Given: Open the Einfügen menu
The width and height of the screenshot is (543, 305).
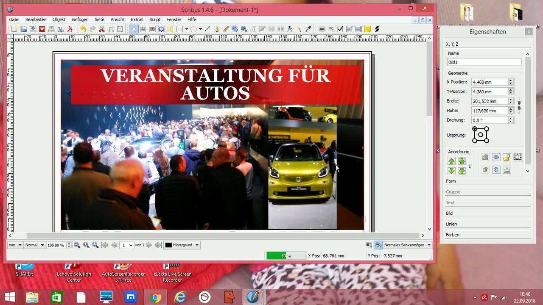Looking at the screenshot, I should [80, 19].
